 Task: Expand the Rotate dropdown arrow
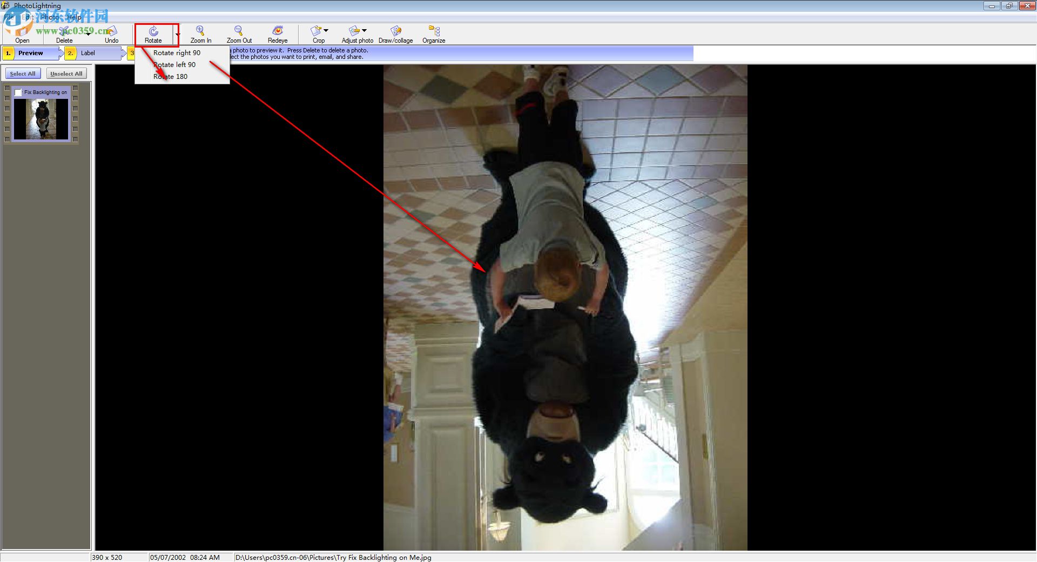coord(177,35)
